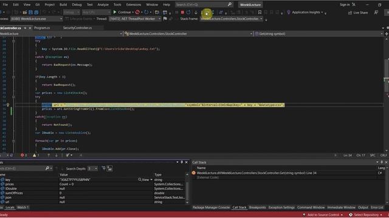This screenshot has width=389, height=218.
Task: Open the WeekLecture project navigation dropdown
Action: (x=61, y=34)
